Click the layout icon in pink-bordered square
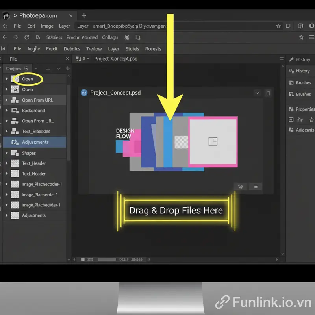Image resolution: width=315 pixels, height=315 pixels. pos(213,141)
